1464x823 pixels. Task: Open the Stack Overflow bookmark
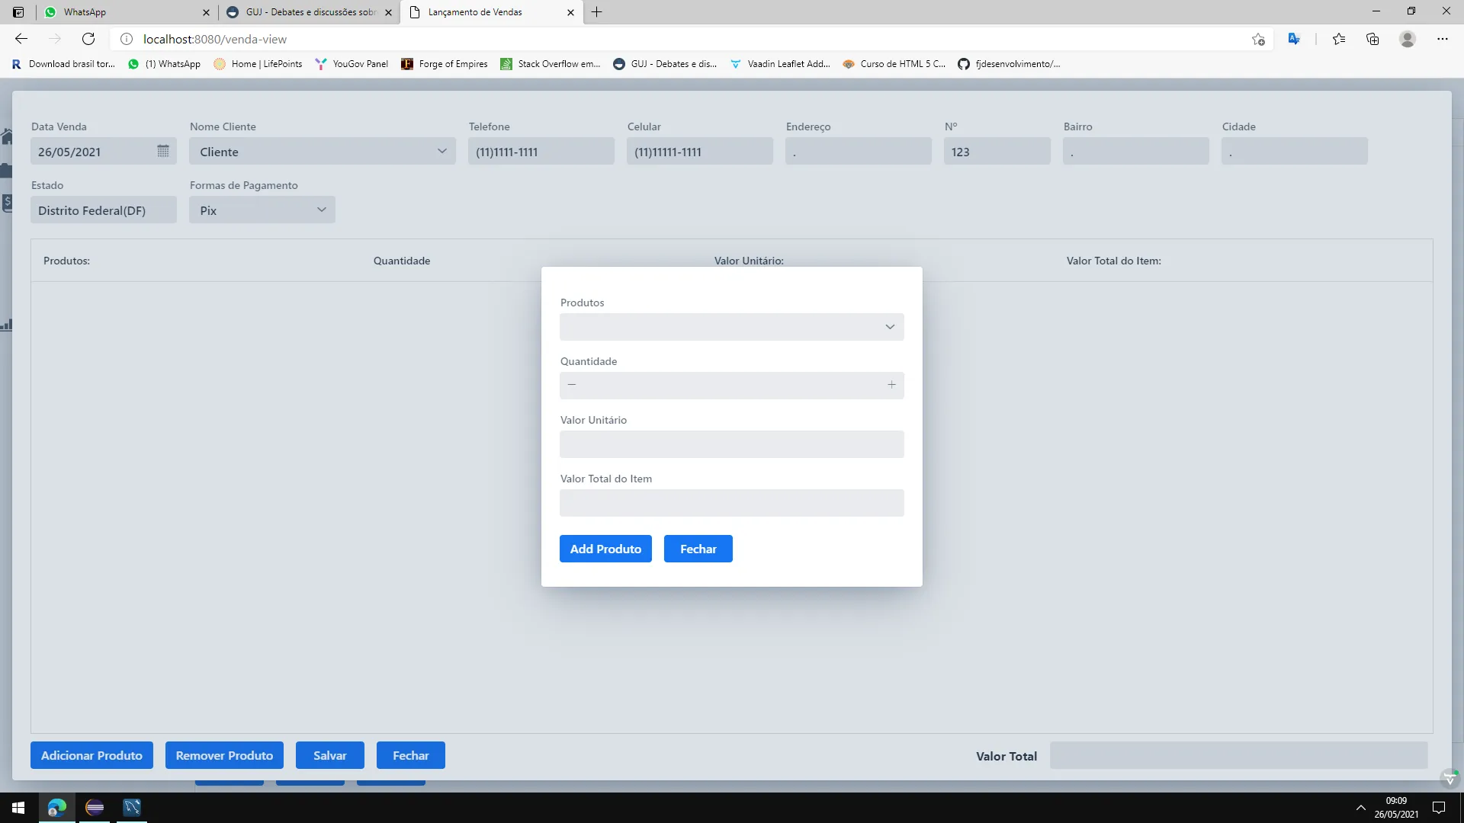551,64
